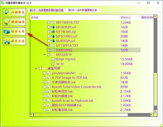Click the $IT18LW9.zip archive icon

click(x=53, y=32)
